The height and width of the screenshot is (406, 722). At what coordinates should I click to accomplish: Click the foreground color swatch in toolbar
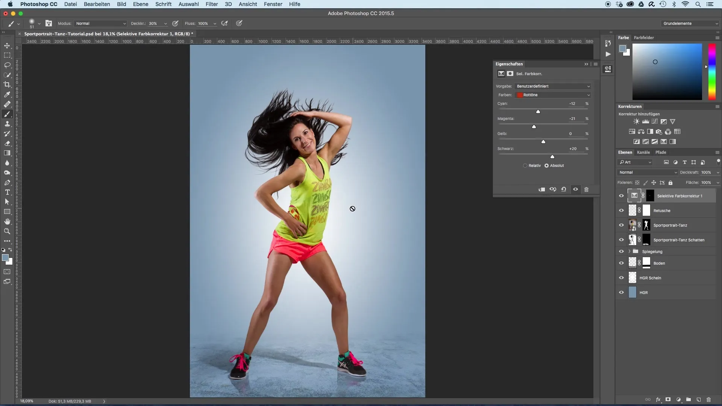(5, 258)
